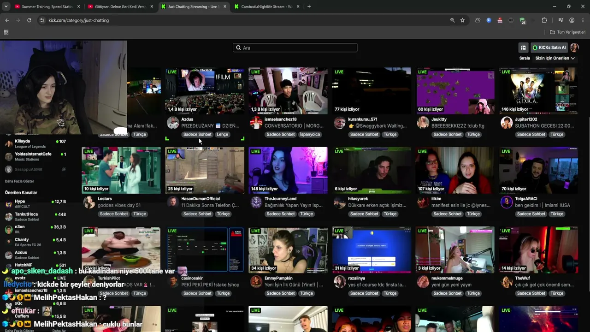Click the TheJourneyLand channel avatar

coord(256,202)
